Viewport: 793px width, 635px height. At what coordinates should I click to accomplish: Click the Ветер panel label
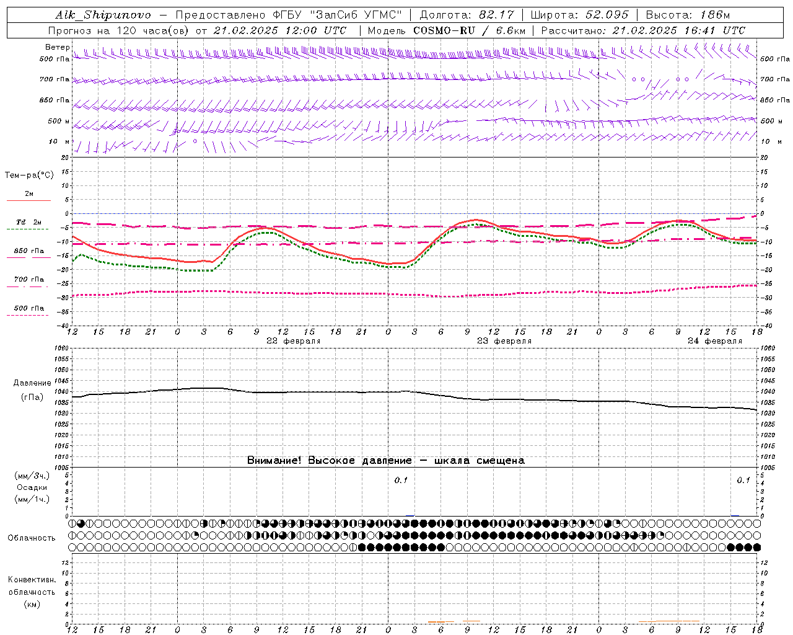57,47
